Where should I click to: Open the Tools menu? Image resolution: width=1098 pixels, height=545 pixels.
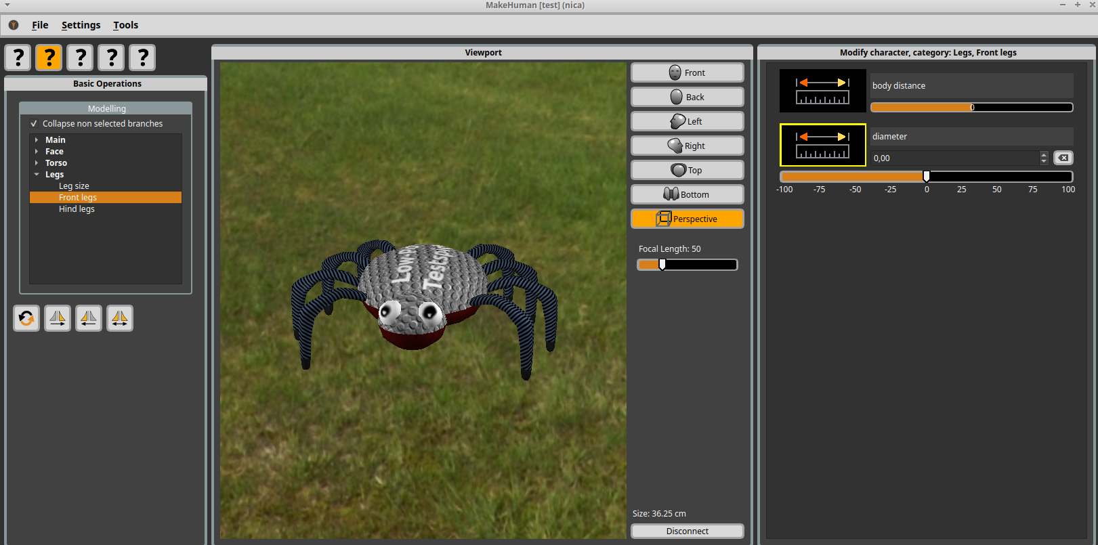pyautogui.click(x=125, y=25)
